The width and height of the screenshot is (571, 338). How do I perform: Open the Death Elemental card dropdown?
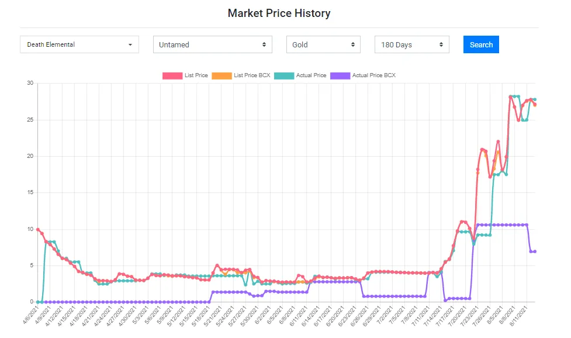[79, 45]
